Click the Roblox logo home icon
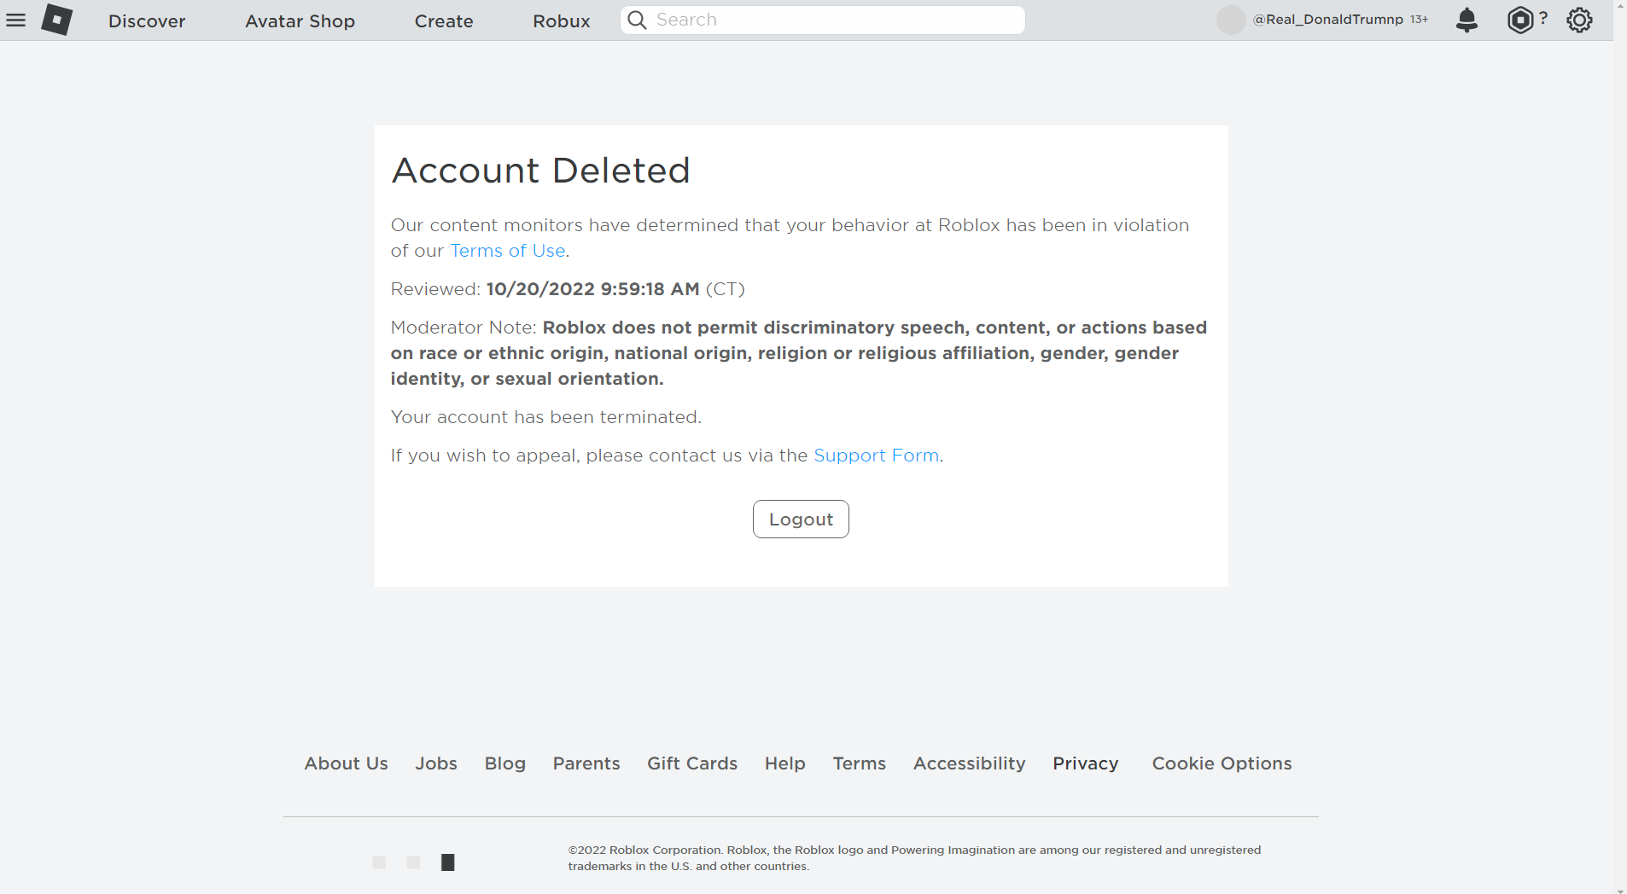The image size is (1627, 894). (57, 20)
